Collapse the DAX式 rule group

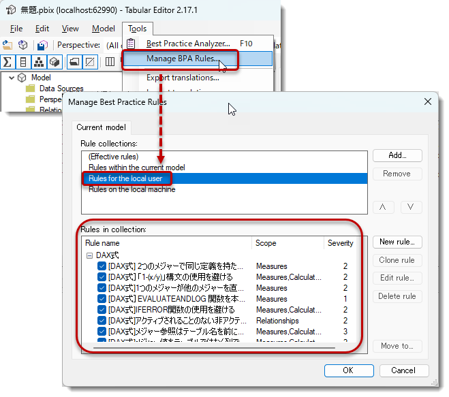(x=90, y=255)
